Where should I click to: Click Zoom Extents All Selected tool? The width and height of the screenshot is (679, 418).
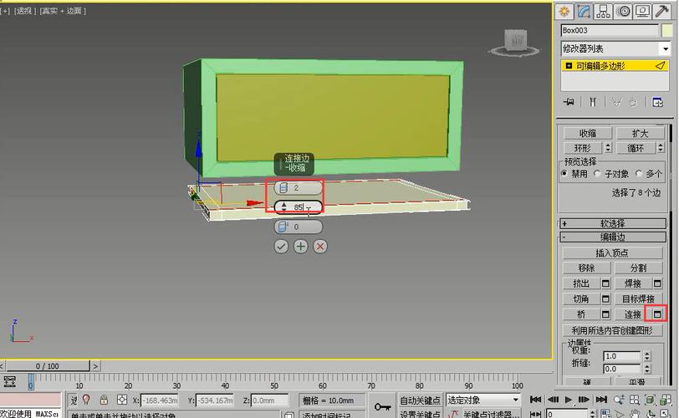pos(665,400)
